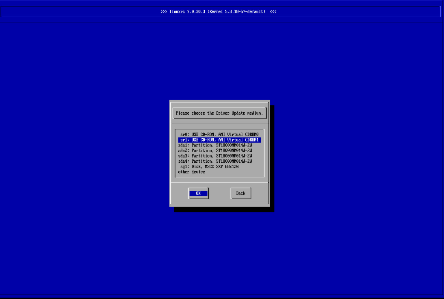The height and width of the screenshot is (299, 444).
Task: Choose the sda3 partition entry
Action: click(219, 156)
